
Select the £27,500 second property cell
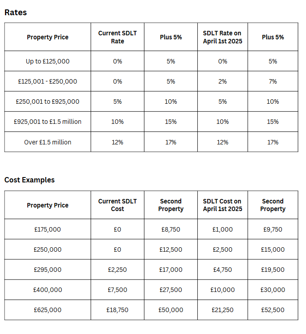click(171, 290)
